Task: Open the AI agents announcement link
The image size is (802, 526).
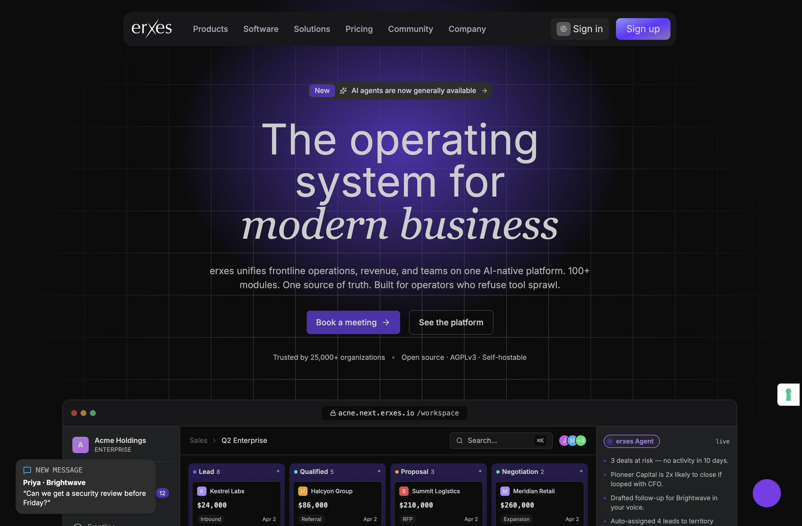Action: point(401,91)
